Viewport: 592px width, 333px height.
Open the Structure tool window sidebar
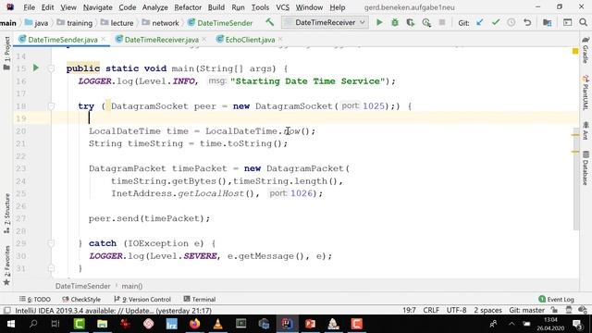point(6,214)
